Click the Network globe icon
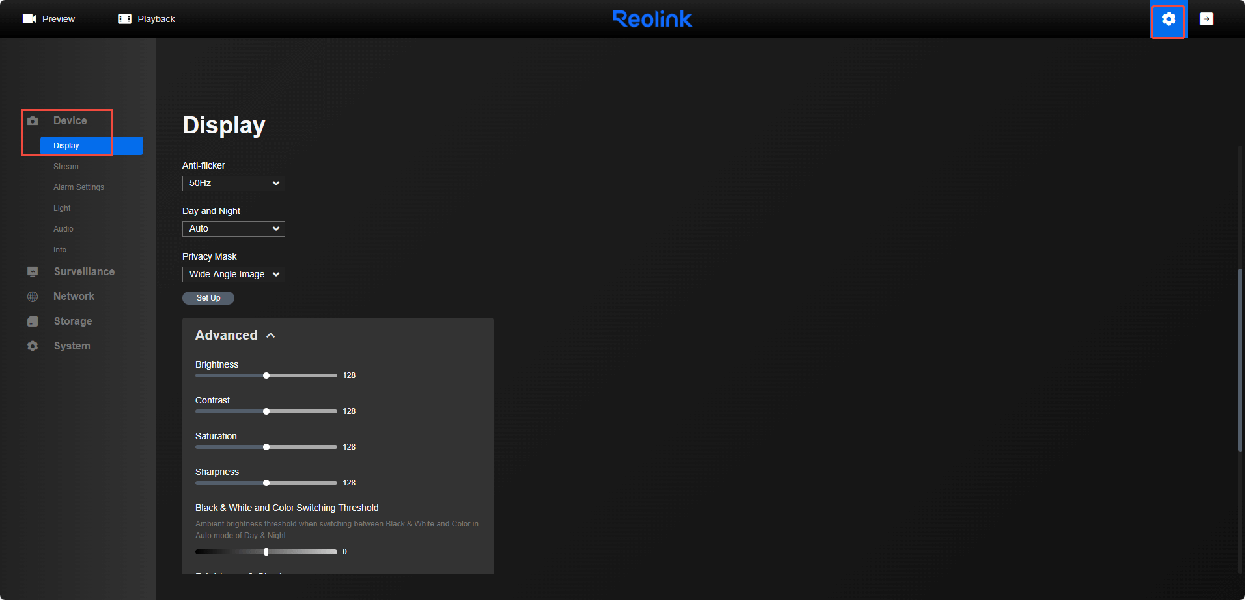 (x=33, y=296)
